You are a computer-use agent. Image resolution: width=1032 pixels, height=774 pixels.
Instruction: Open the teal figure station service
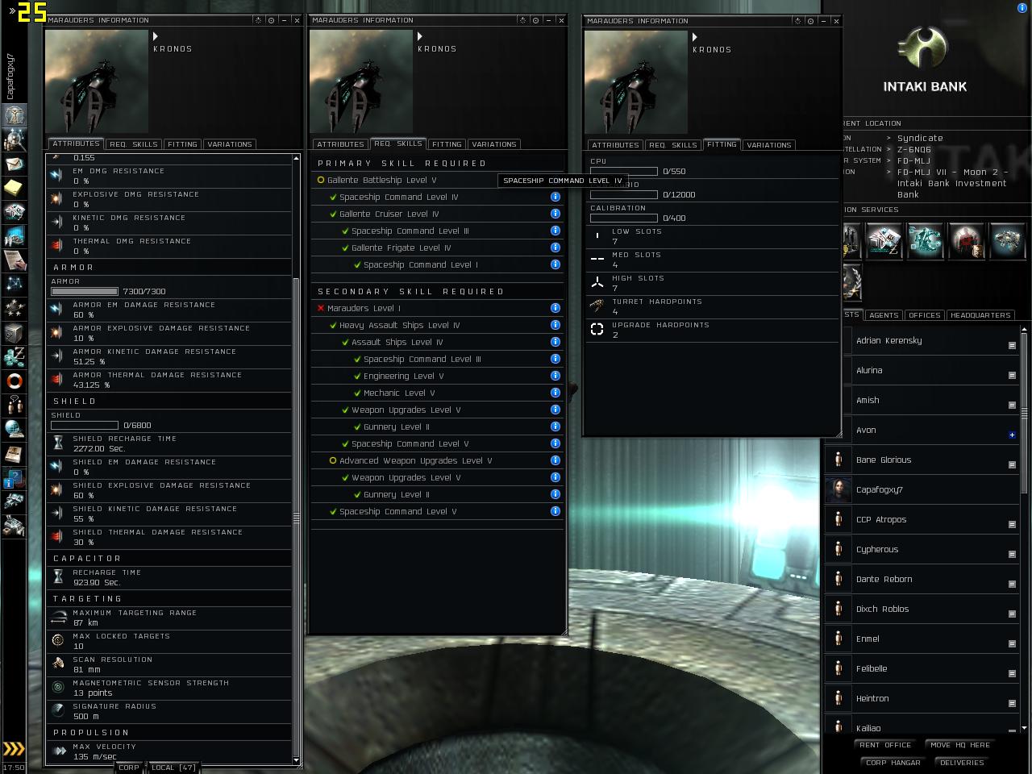pyautogui.click(x=926, y=241)
